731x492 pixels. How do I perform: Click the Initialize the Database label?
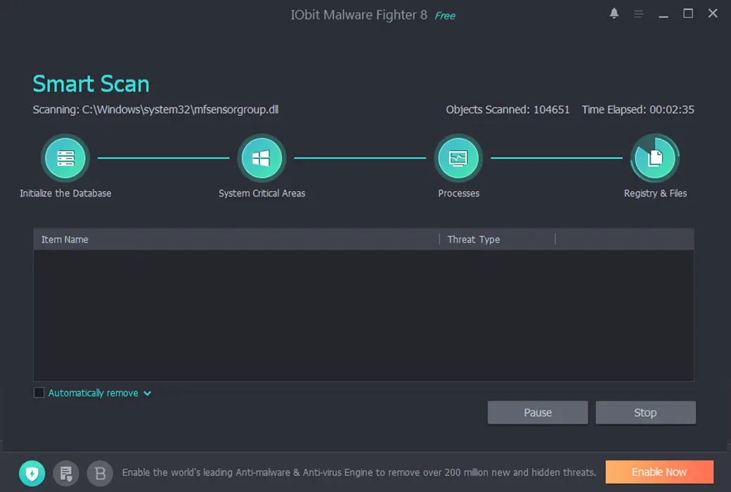click(66, 193)
